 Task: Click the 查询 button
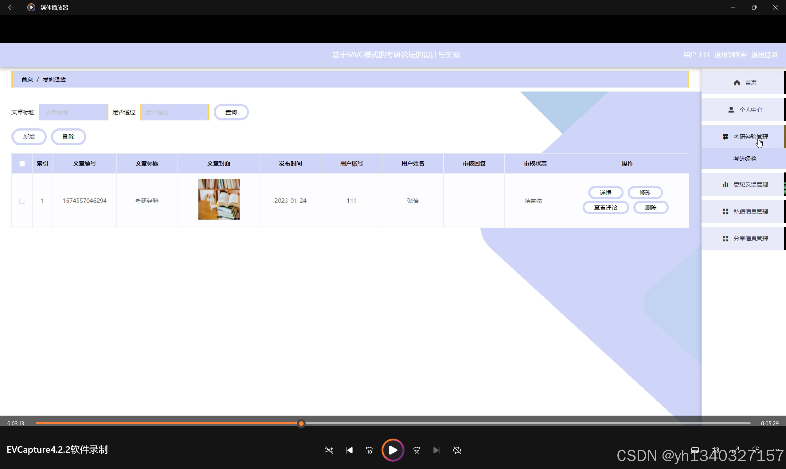231,112
